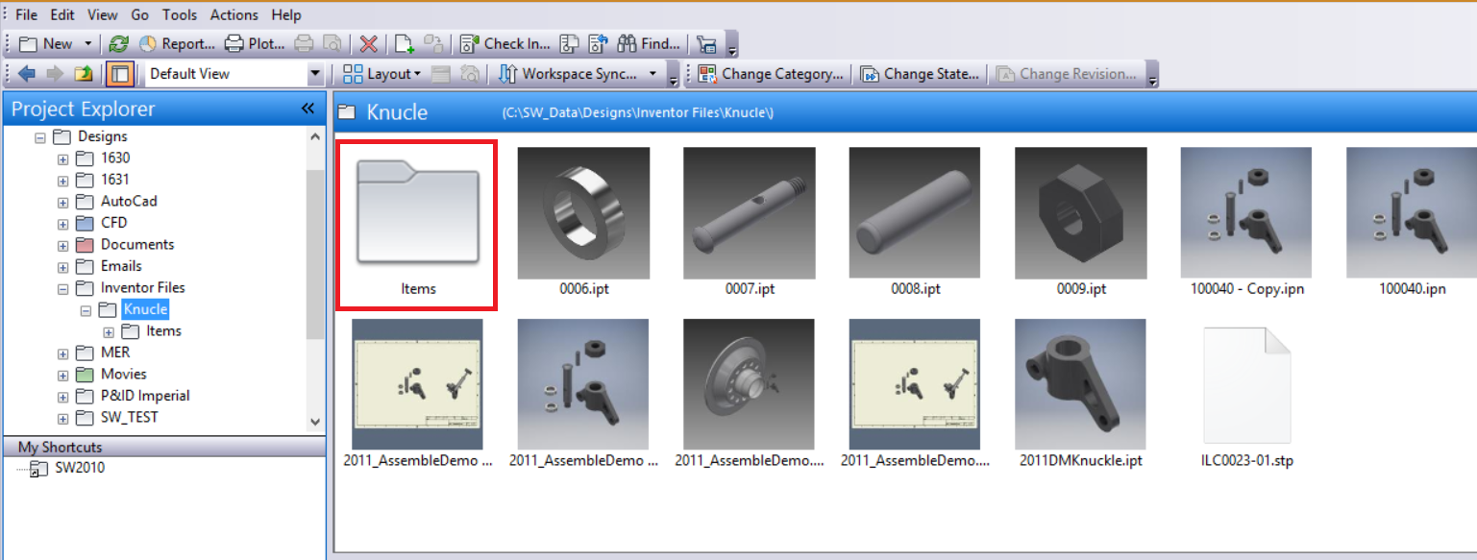Open the File menu

pyautogui.click(x=27, y=14)
